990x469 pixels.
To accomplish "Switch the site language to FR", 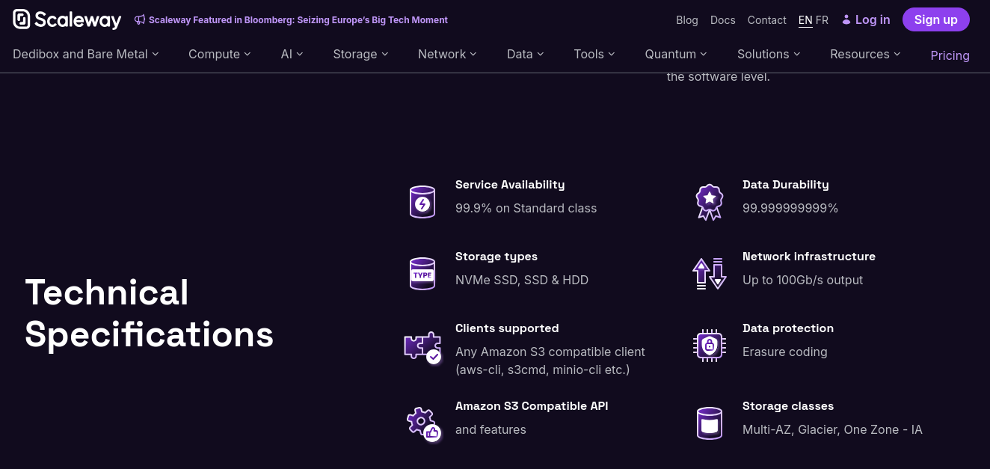I will click(822, 20).
